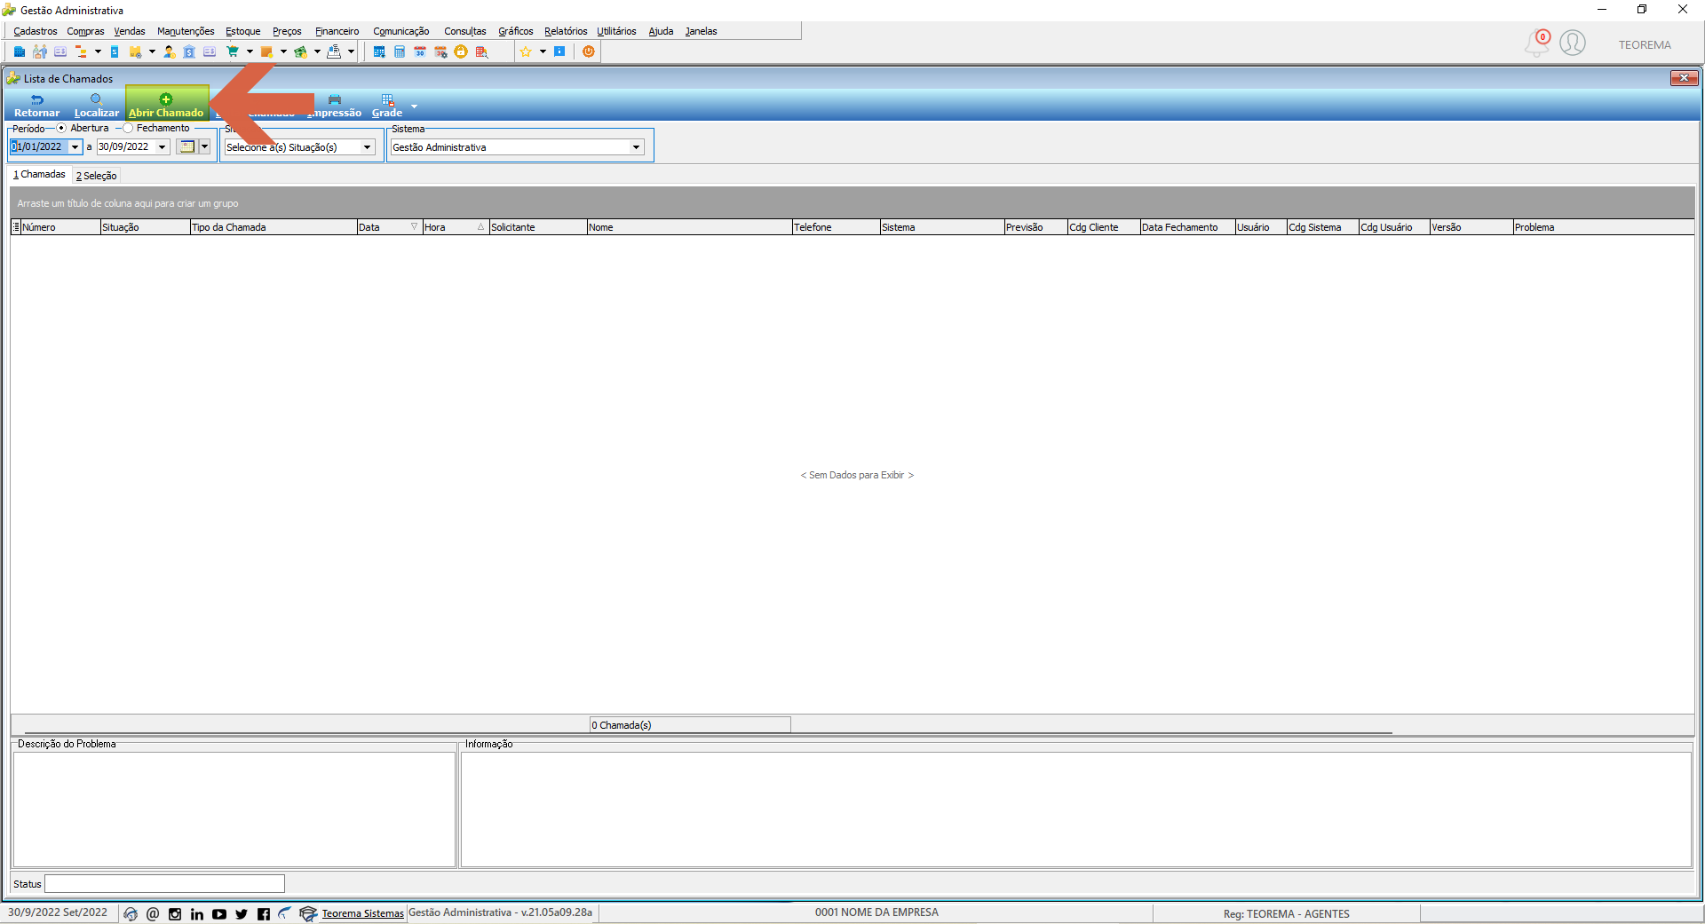The image size is (1705, 924).
Task: Expand the dropdown arrow beside shopping cart icon
Action: (x=250, y=51)
